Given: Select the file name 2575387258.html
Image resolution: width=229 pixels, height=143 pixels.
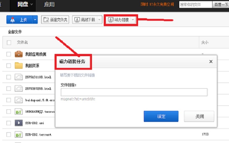Looking at the screenshot, I should [38, 89].
